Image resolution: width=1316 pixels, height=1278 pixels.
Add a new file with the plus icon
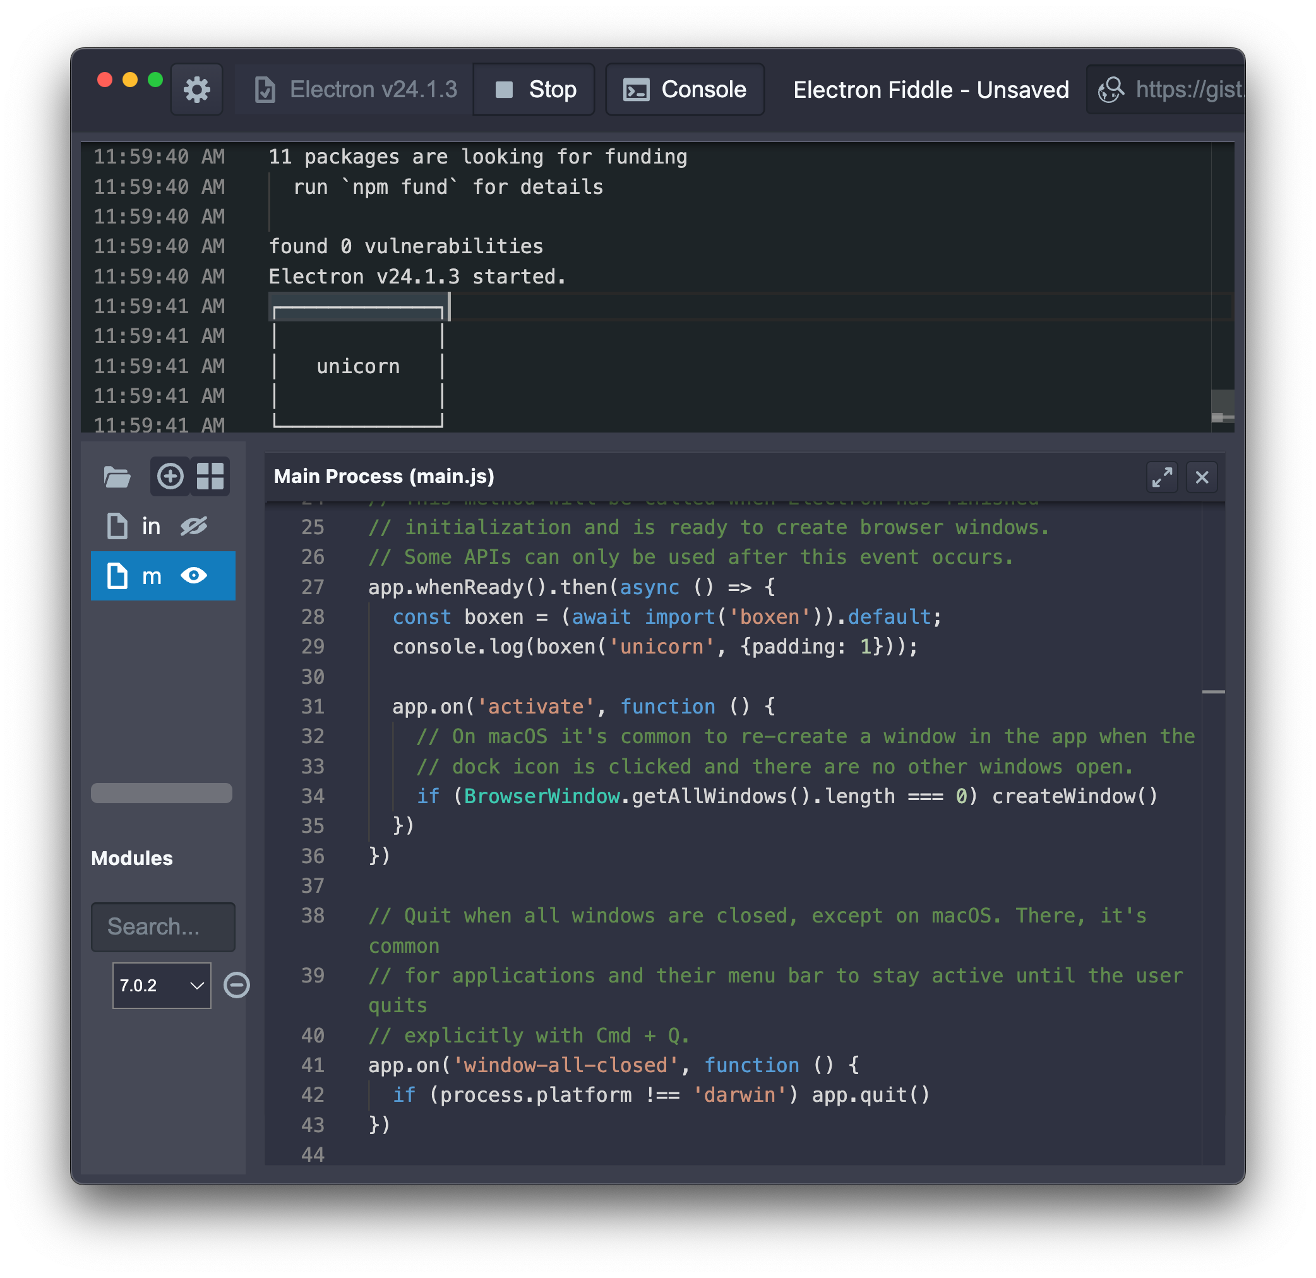pyautogui.click(x=170, y=477)
